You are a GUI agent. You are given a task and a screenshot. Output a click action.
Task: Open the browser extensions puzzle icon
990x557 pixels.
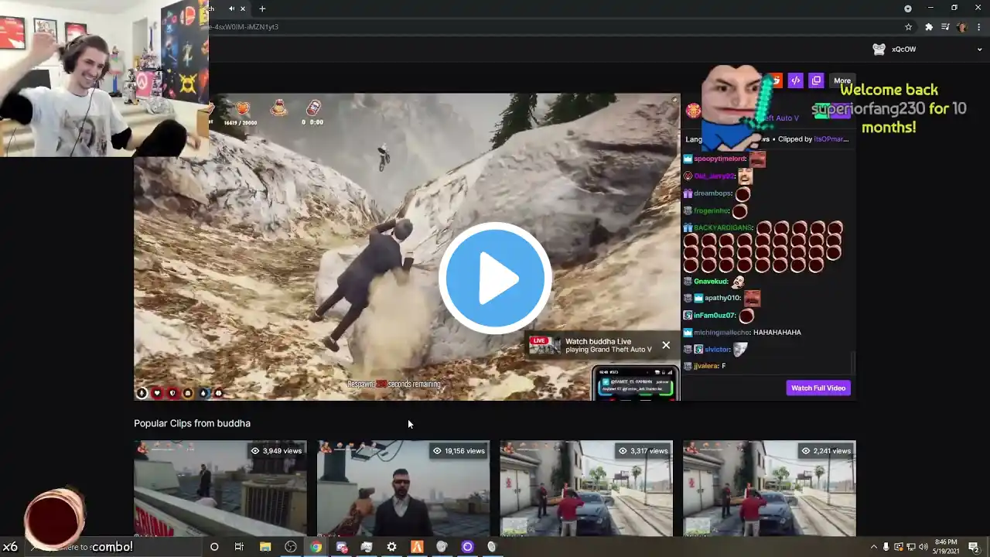[x=929, y=27]
